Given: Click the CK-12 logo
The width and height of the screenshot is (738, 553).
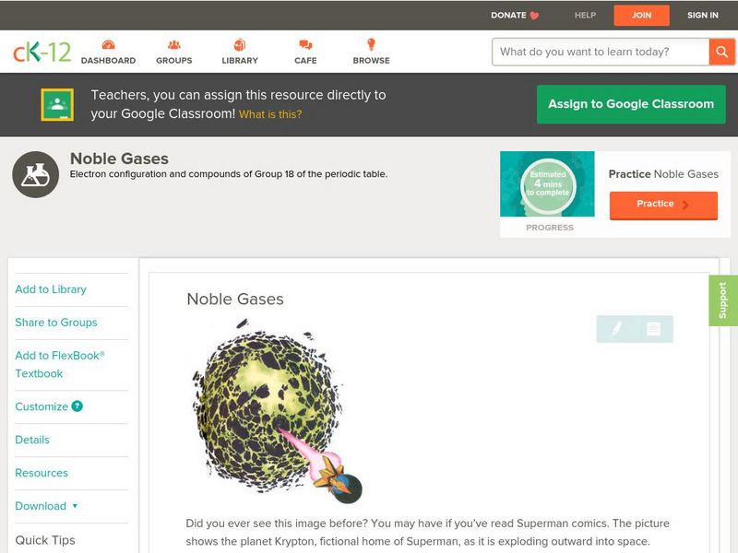Looking at the screenshot, I should (42, 53).
